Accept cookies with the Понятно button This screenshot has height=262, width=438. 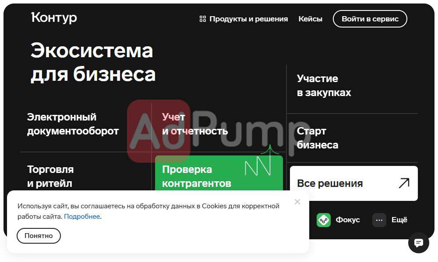coord(39,235)
